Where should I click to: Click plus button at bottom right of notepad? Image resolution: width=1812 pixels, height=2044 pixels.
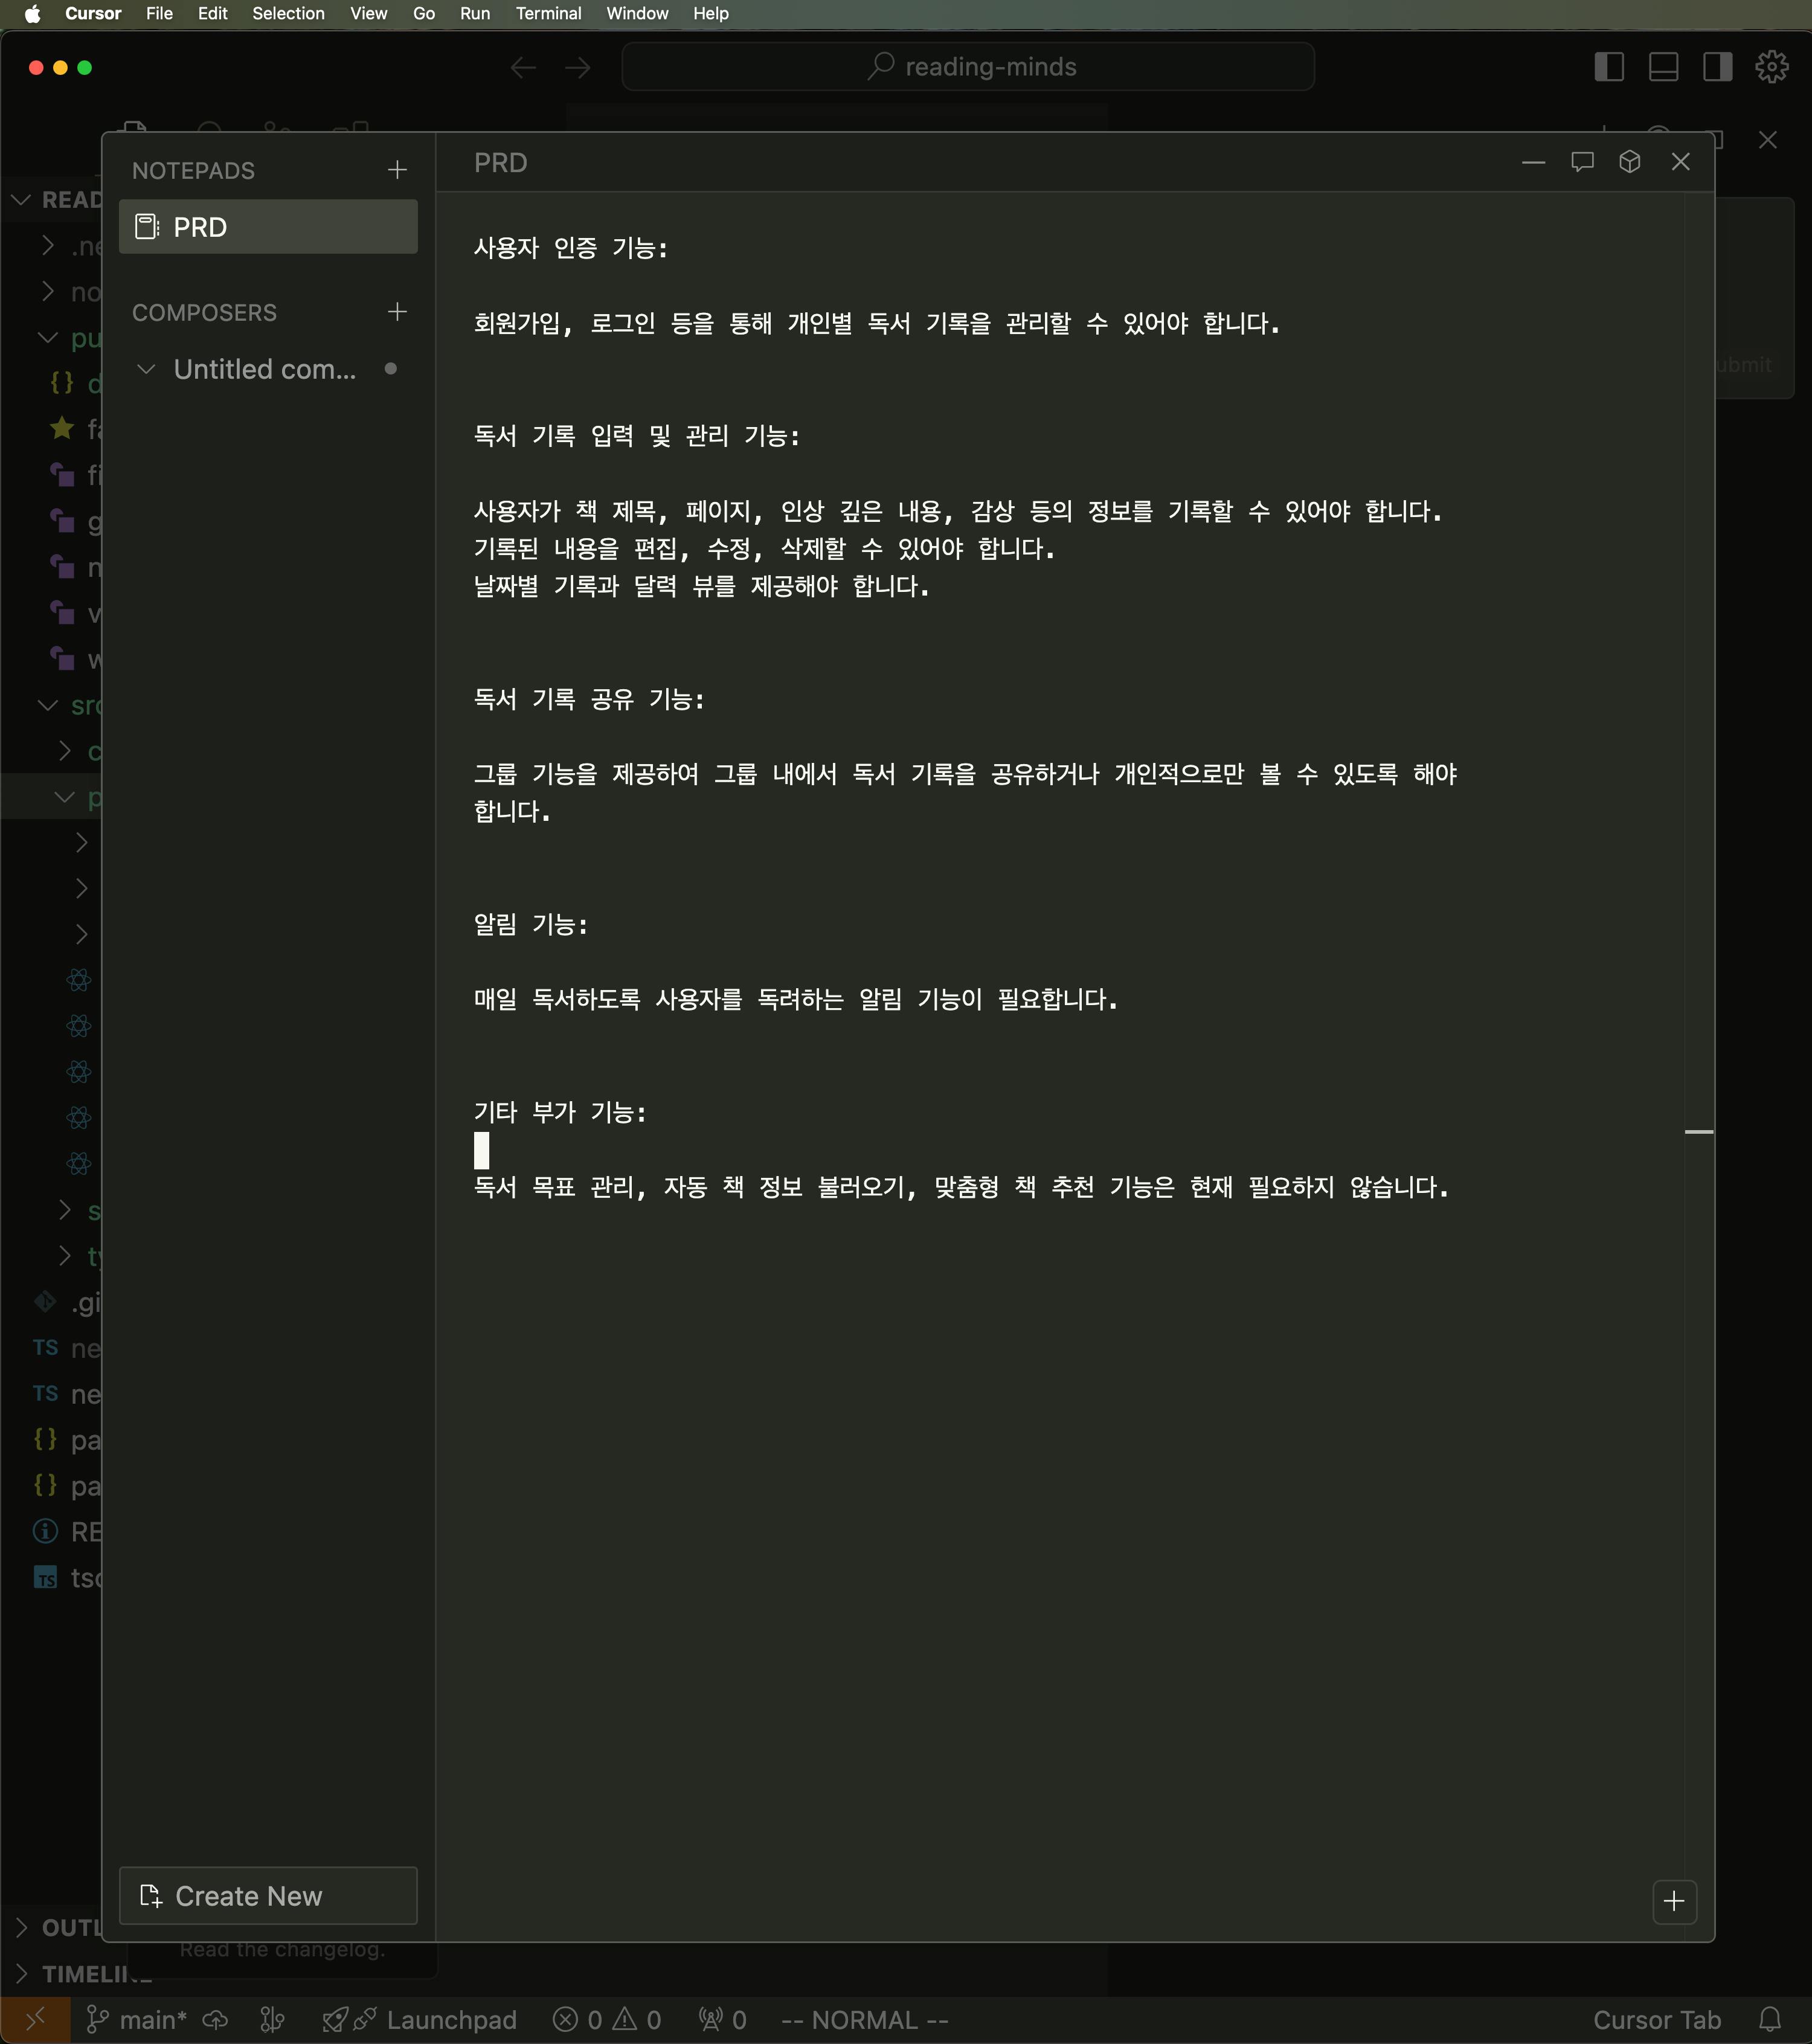pyautogui.click(x=1674, y=1901)
